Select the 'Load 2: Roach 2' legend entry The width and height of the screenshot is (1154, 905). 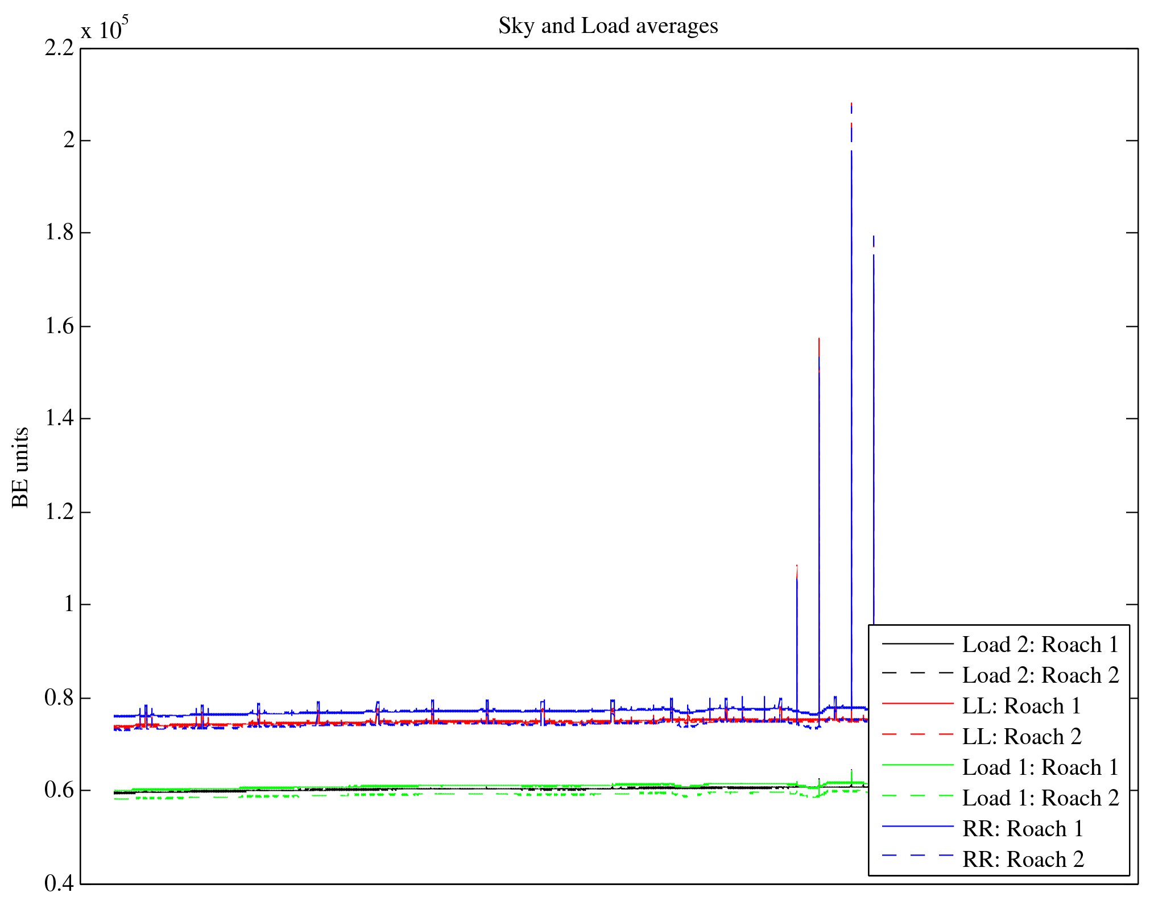[1040, 675]
